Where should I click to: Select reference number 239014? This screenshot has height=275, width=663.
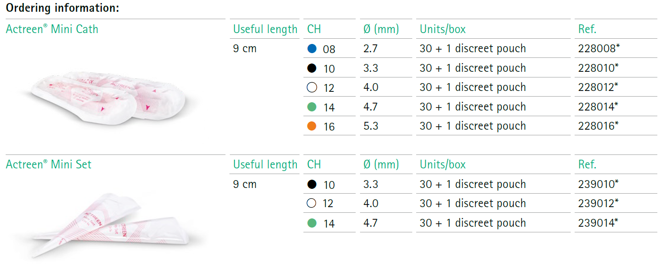pyautogui.click(x=598, y=223)
